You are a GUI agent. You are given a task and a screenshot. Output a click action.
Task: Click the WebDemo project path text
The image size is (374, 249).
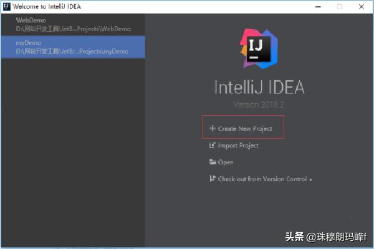(x=73, y=29)
